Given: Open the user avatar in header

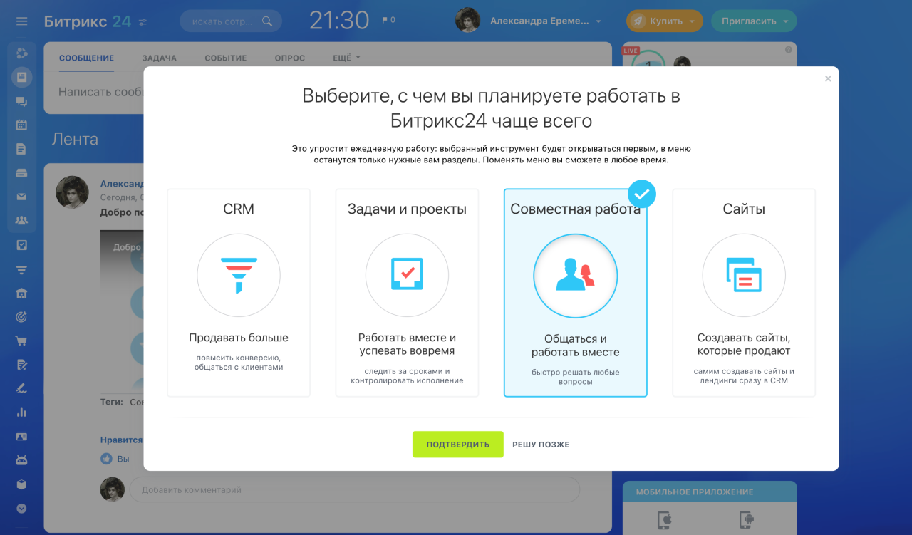Looking at the screenshot, I should (x=467, y=21).
